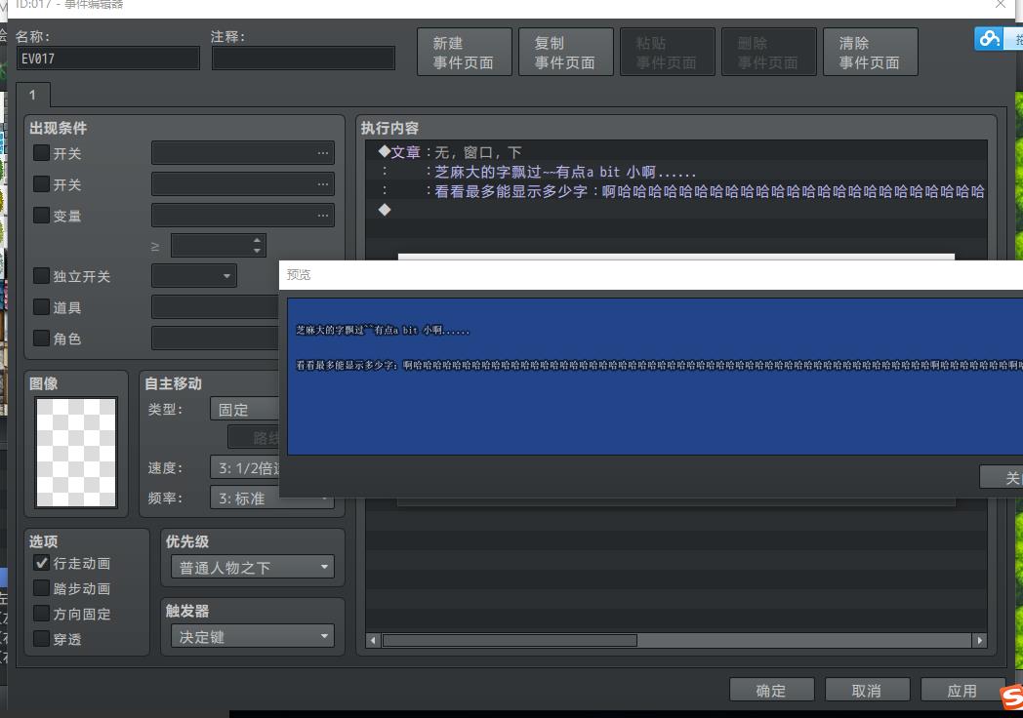Viewport: 1023px width, 718px height.
Task: Click the scrollbar right arrow in 执行内容
Action: pyautogui.click(x=979, y=640)
